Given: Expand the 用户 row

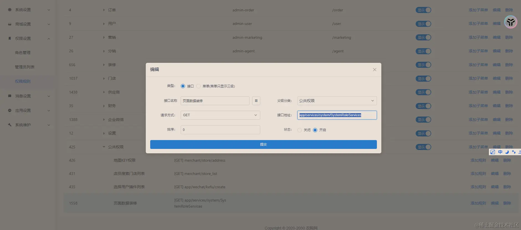Looking at the screenshot, I should [x=104, y=24].
